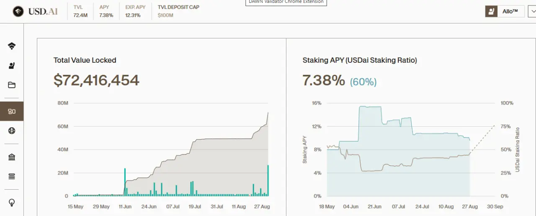Open the seat-shaped Allo icon in the sidebar
This screenshot has width=536, height=216.
tap(12, 66)
